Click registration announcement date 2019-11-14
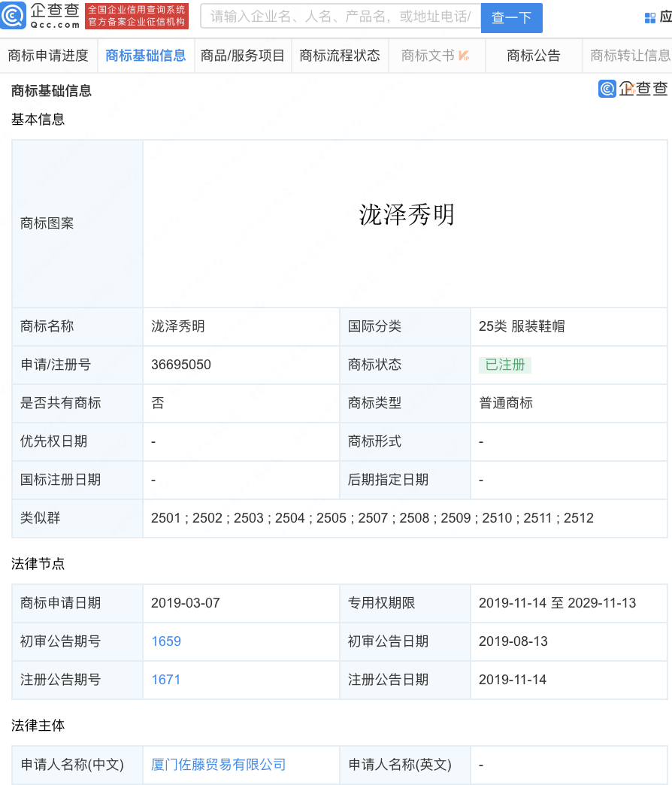The width and height of the screenshot is (672, 785). [513, 680]
